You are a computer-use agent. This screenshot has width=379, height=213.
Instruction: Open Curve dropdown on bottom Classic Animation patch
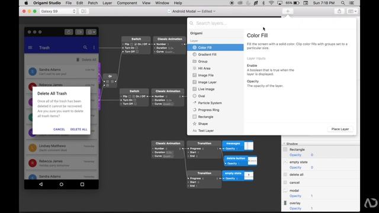coord(168,156)
